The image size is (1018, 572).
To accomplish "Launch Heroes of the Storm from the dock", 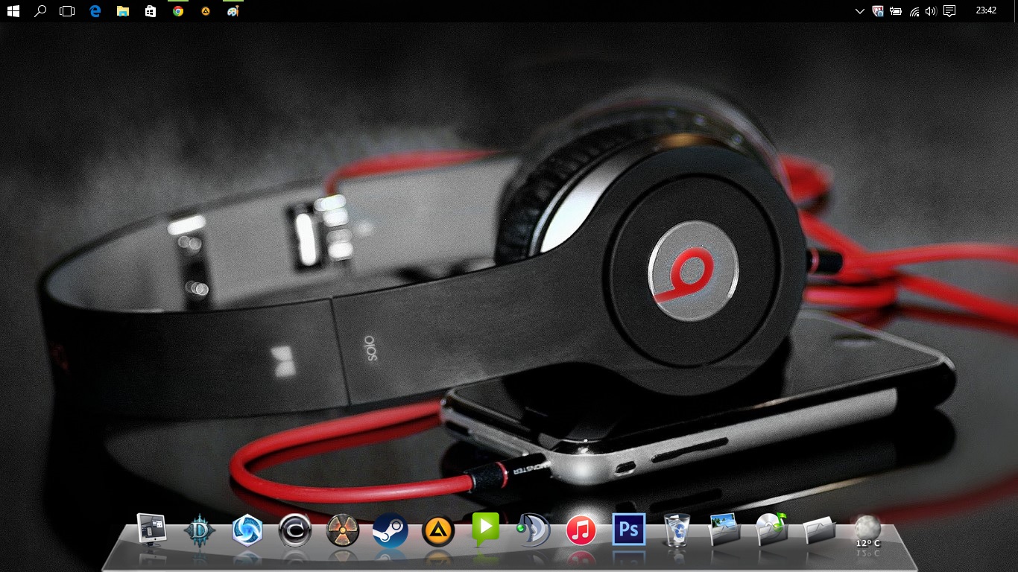I will pyautogui.click(x=247, y=531).
